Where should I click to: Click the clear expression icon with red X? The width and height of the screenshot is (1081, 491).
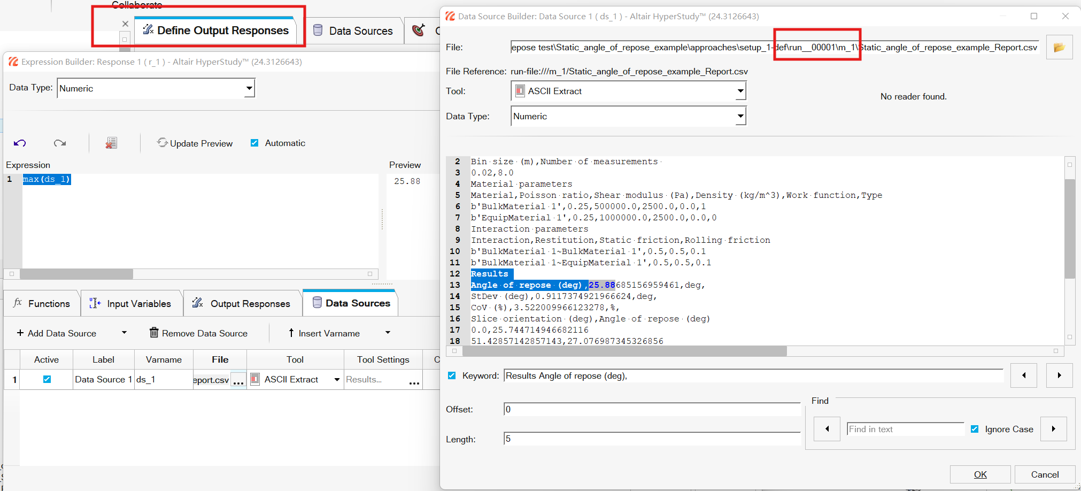click(x=111, y=143)
